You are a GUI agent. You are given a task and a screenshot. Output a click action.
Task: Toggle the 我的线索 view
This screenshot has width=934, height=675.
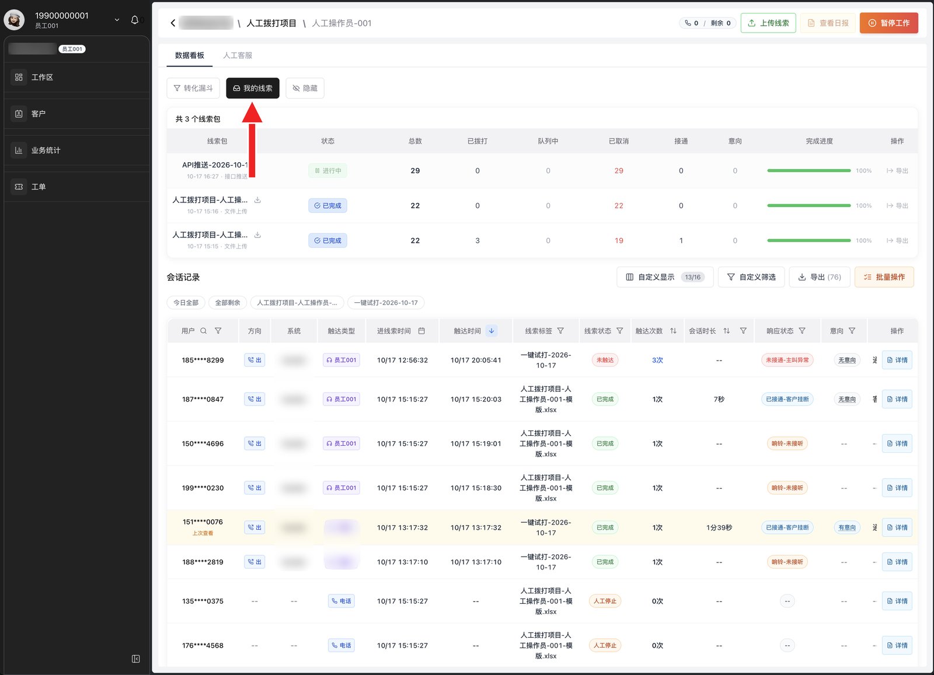[x=253, y=88]
